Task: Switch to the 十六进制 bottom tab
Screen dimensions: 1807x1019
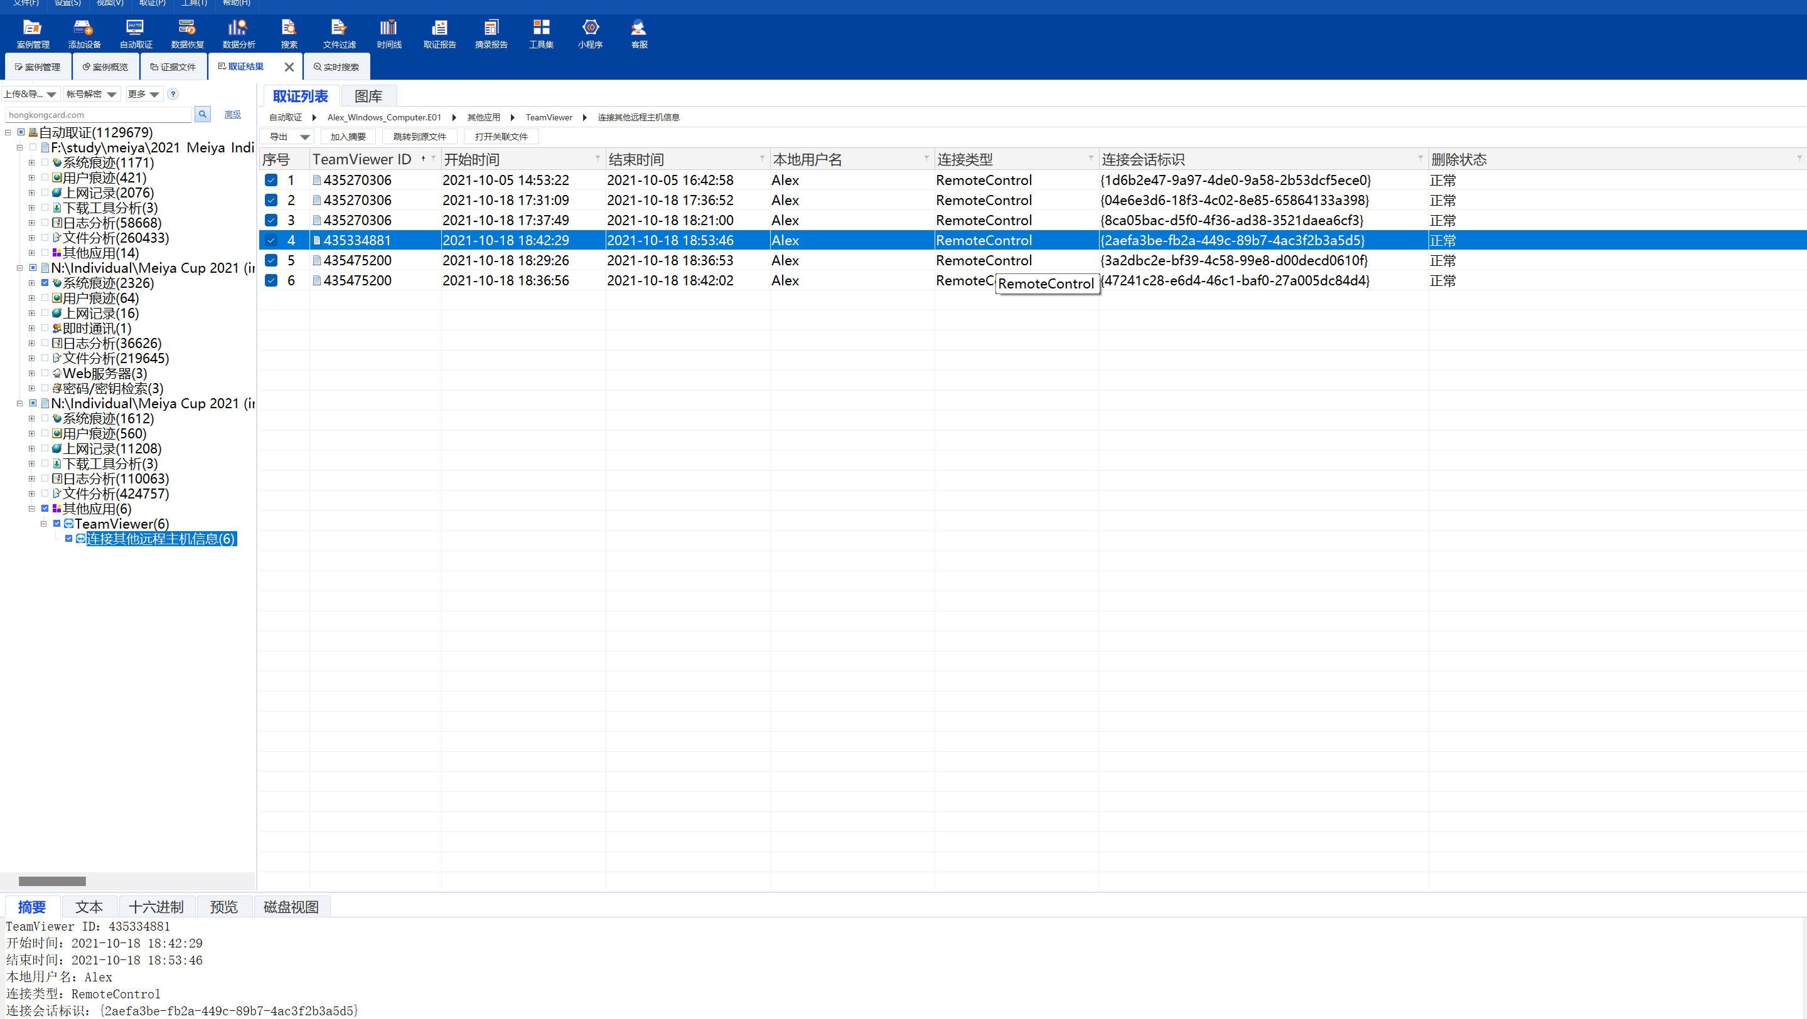Action: click(x=156, y=907)
